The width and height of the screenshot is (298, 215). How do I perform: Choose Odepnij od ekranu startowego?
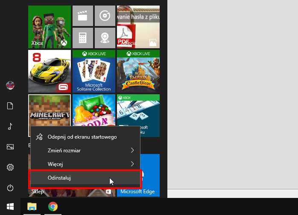(x=85, y=137)
